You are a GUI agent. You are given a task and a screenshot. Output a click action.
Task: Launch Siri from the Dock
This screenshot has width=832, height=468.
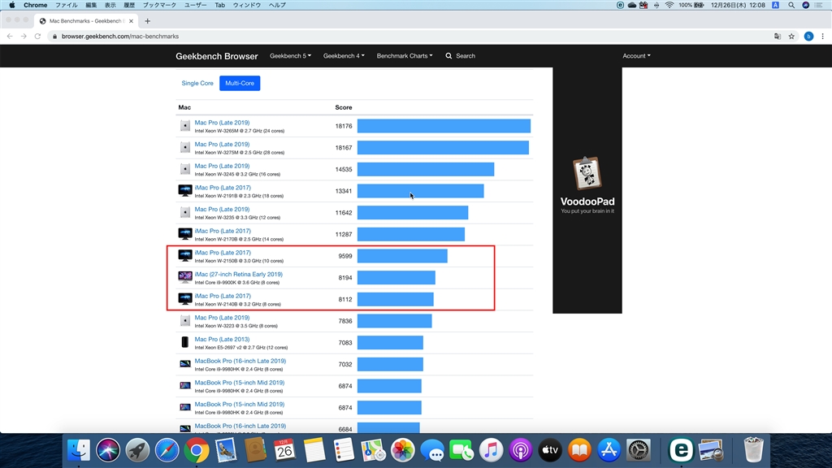(108, 450)
